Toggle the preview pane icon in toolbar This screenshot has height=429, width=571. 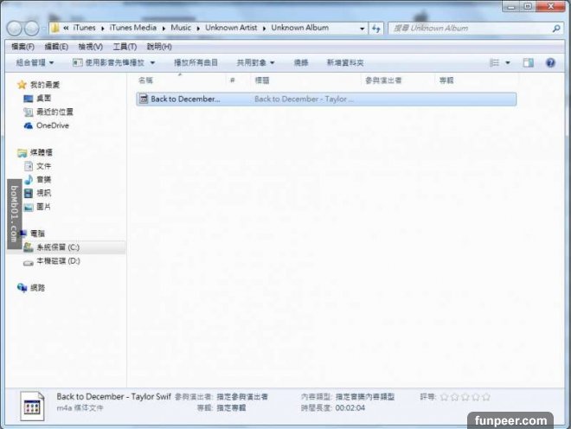point(528,63)
